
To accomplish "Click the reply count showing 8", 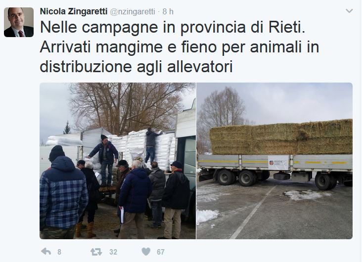I will click(x=59, y=252).
